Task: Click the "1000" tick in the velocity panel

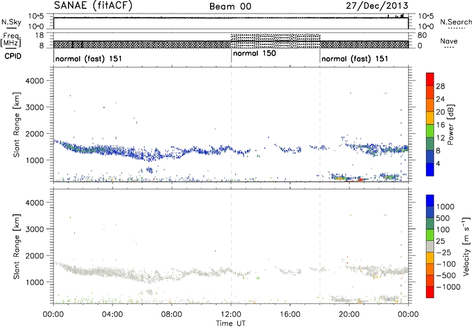Action: 34,282
